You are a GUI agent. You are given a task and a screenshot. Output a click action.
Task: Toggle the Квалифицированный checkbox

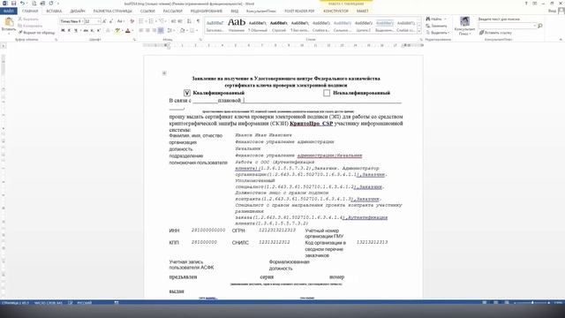[x=186, y=93]
